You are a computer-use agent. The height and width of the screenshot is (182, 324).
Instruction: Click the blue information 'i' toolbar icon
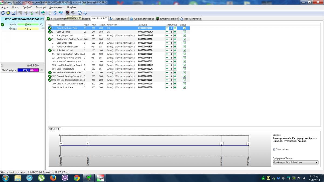(85, 13)
